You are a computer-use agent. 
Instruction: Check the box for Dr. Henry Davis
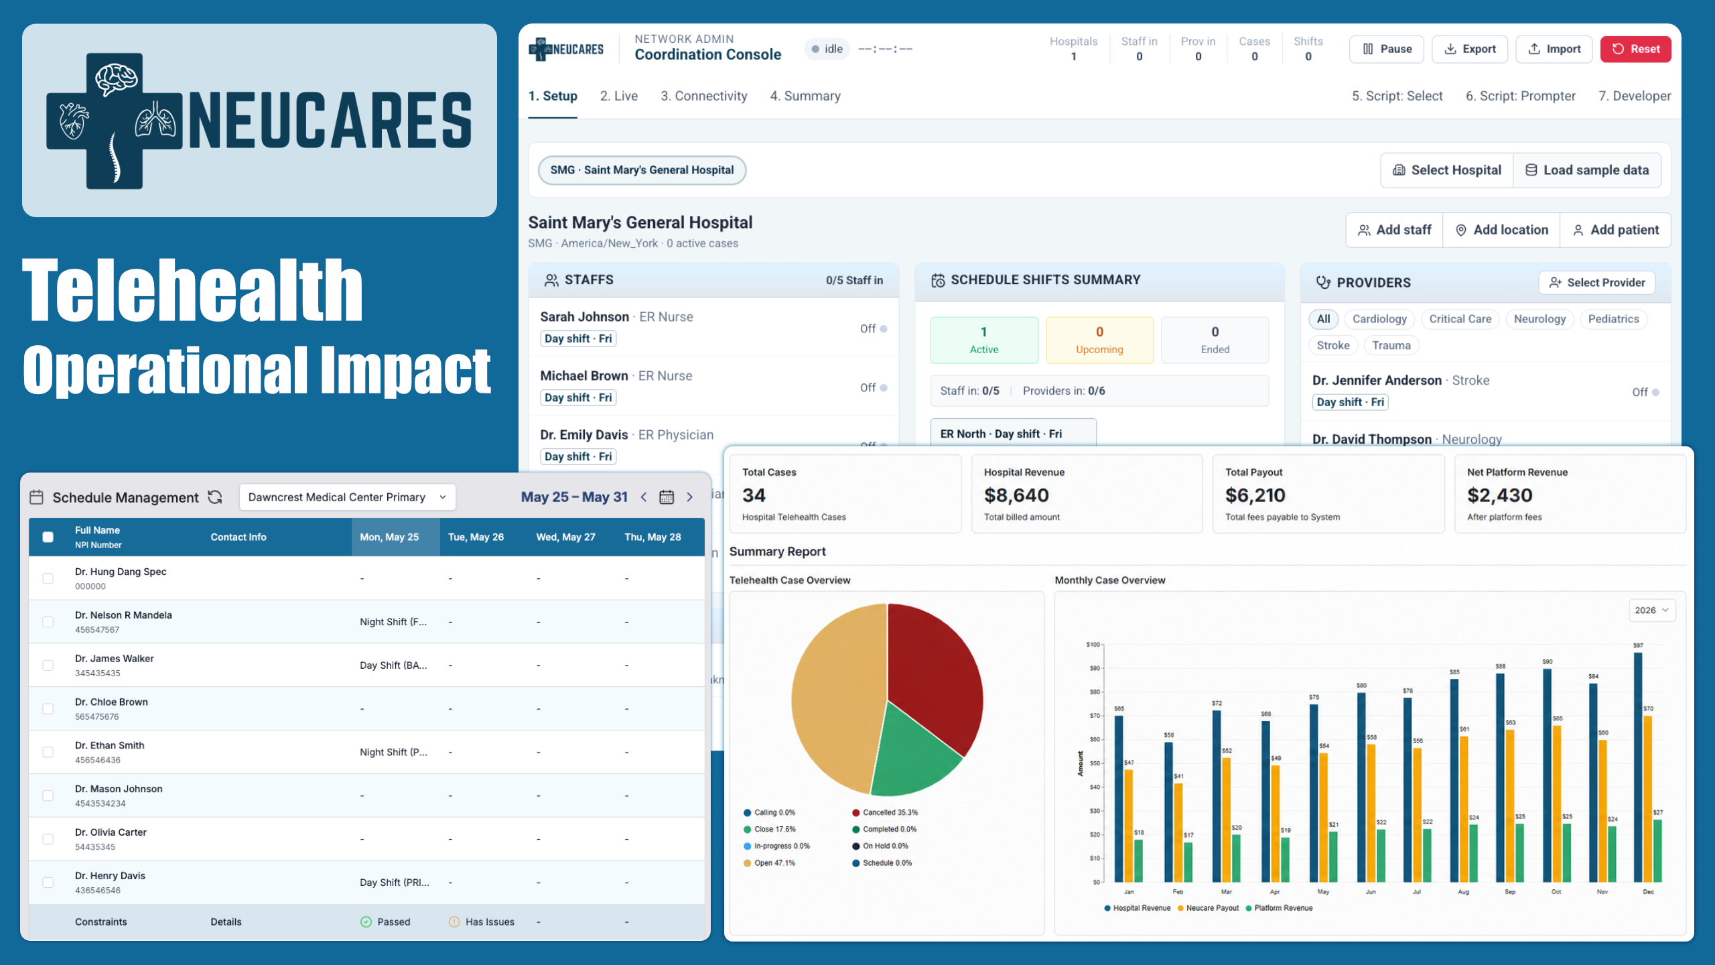point(48,883)
